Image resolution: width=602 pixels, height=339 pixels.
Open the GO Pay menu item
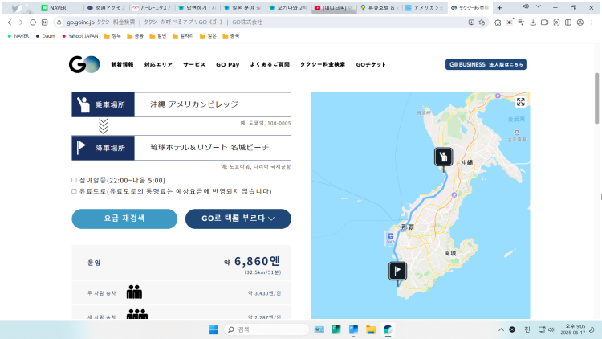(228, 64)
